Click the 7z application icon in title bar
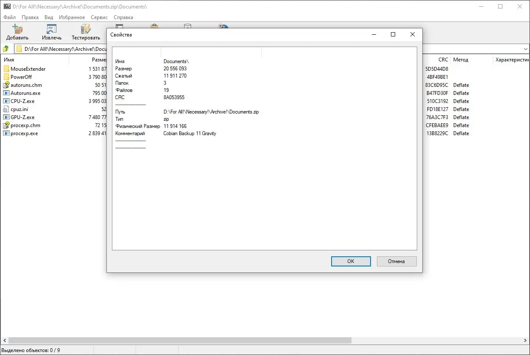Screen dimensions: 530x355 [6, 6]
